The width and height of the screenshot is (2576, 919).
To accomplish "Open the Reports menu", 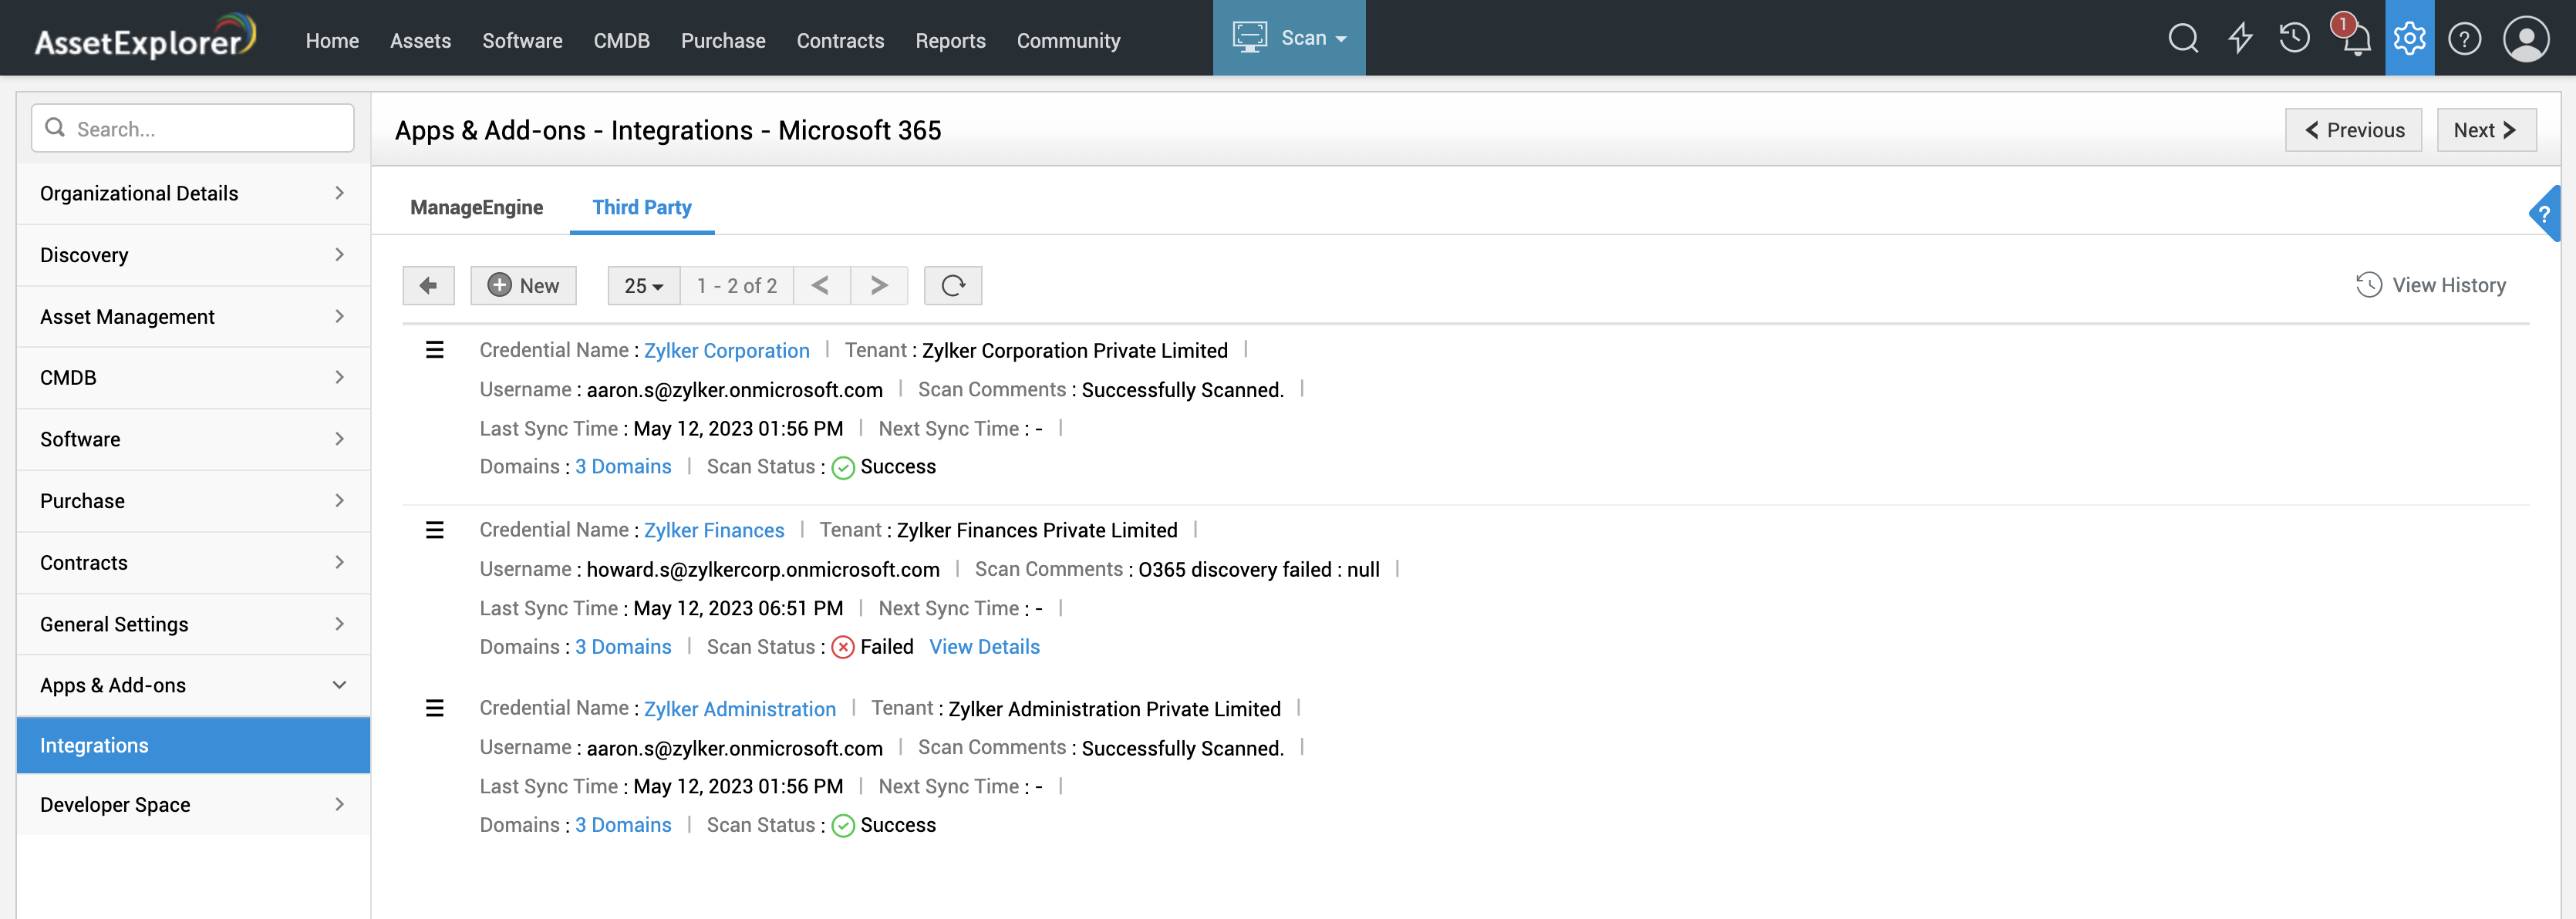I will [x=950, y=41].
